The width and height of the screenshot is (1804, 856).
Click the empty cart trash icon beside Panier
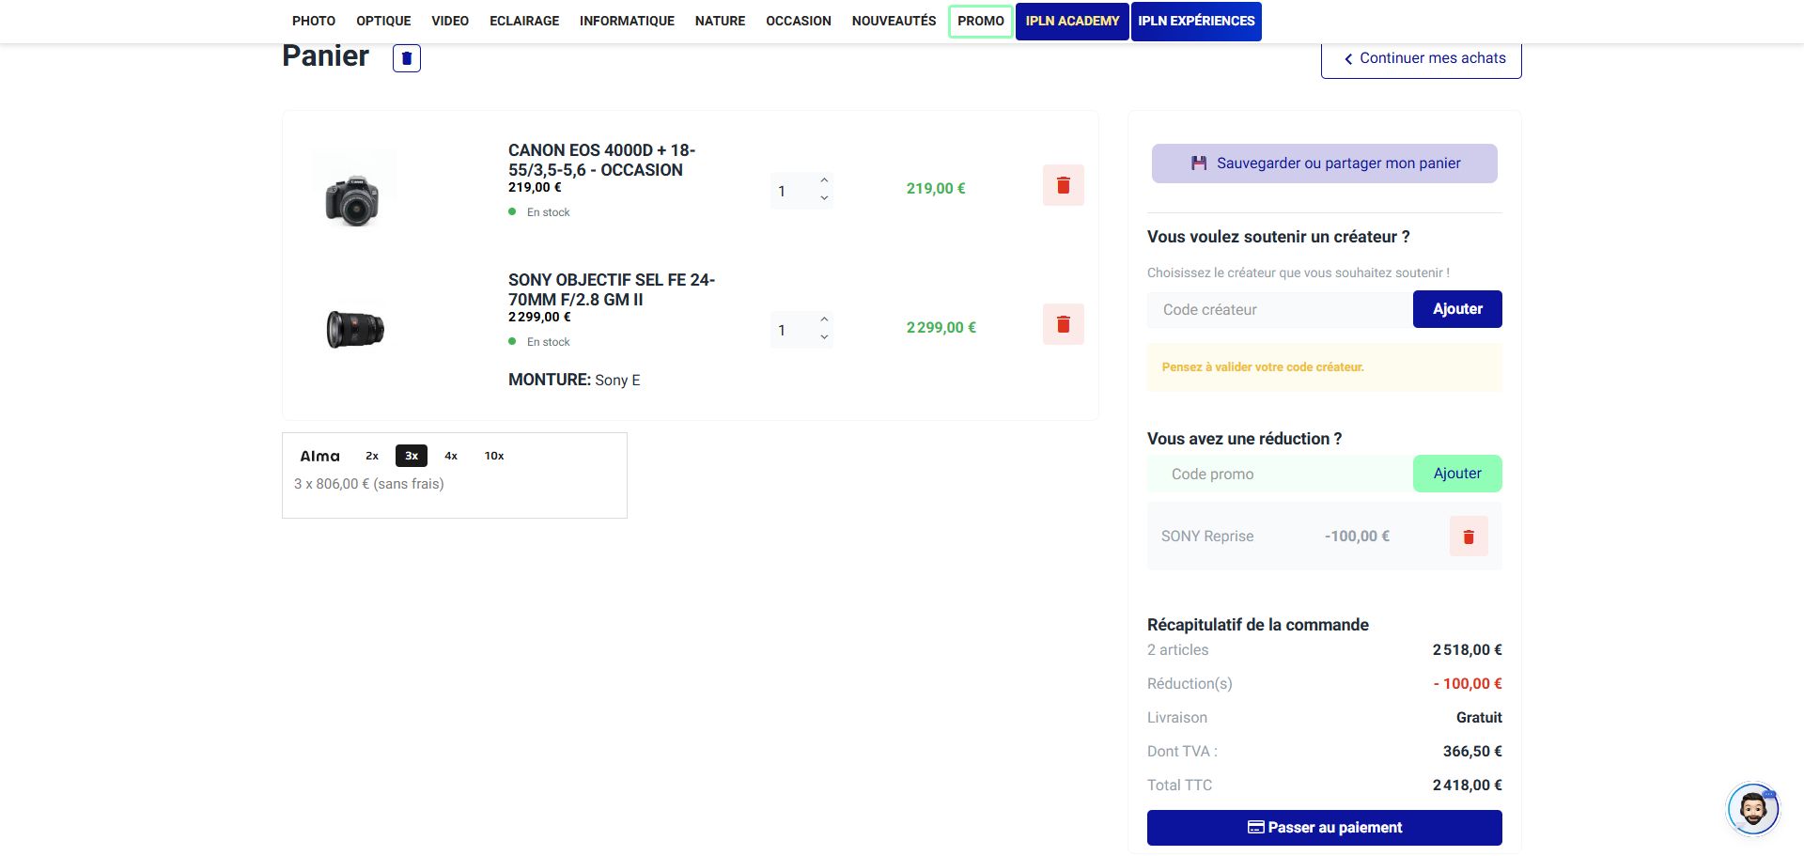coord(406,58)
